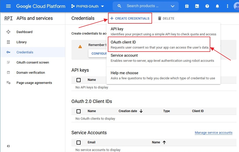Tick the OAuth 2.0 Client IDs checkbox

tap(79, 111)
